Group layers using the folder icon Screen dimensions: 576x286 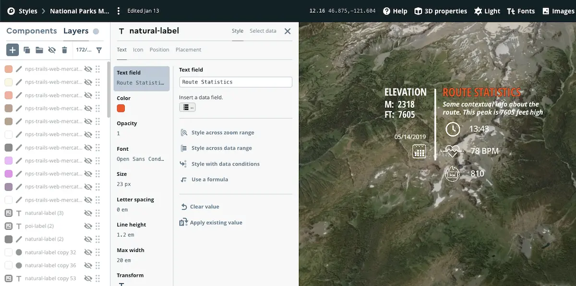39,50
